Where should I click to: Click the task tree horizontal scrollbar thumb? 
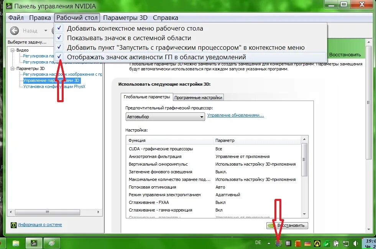click(x=48, y=212)
